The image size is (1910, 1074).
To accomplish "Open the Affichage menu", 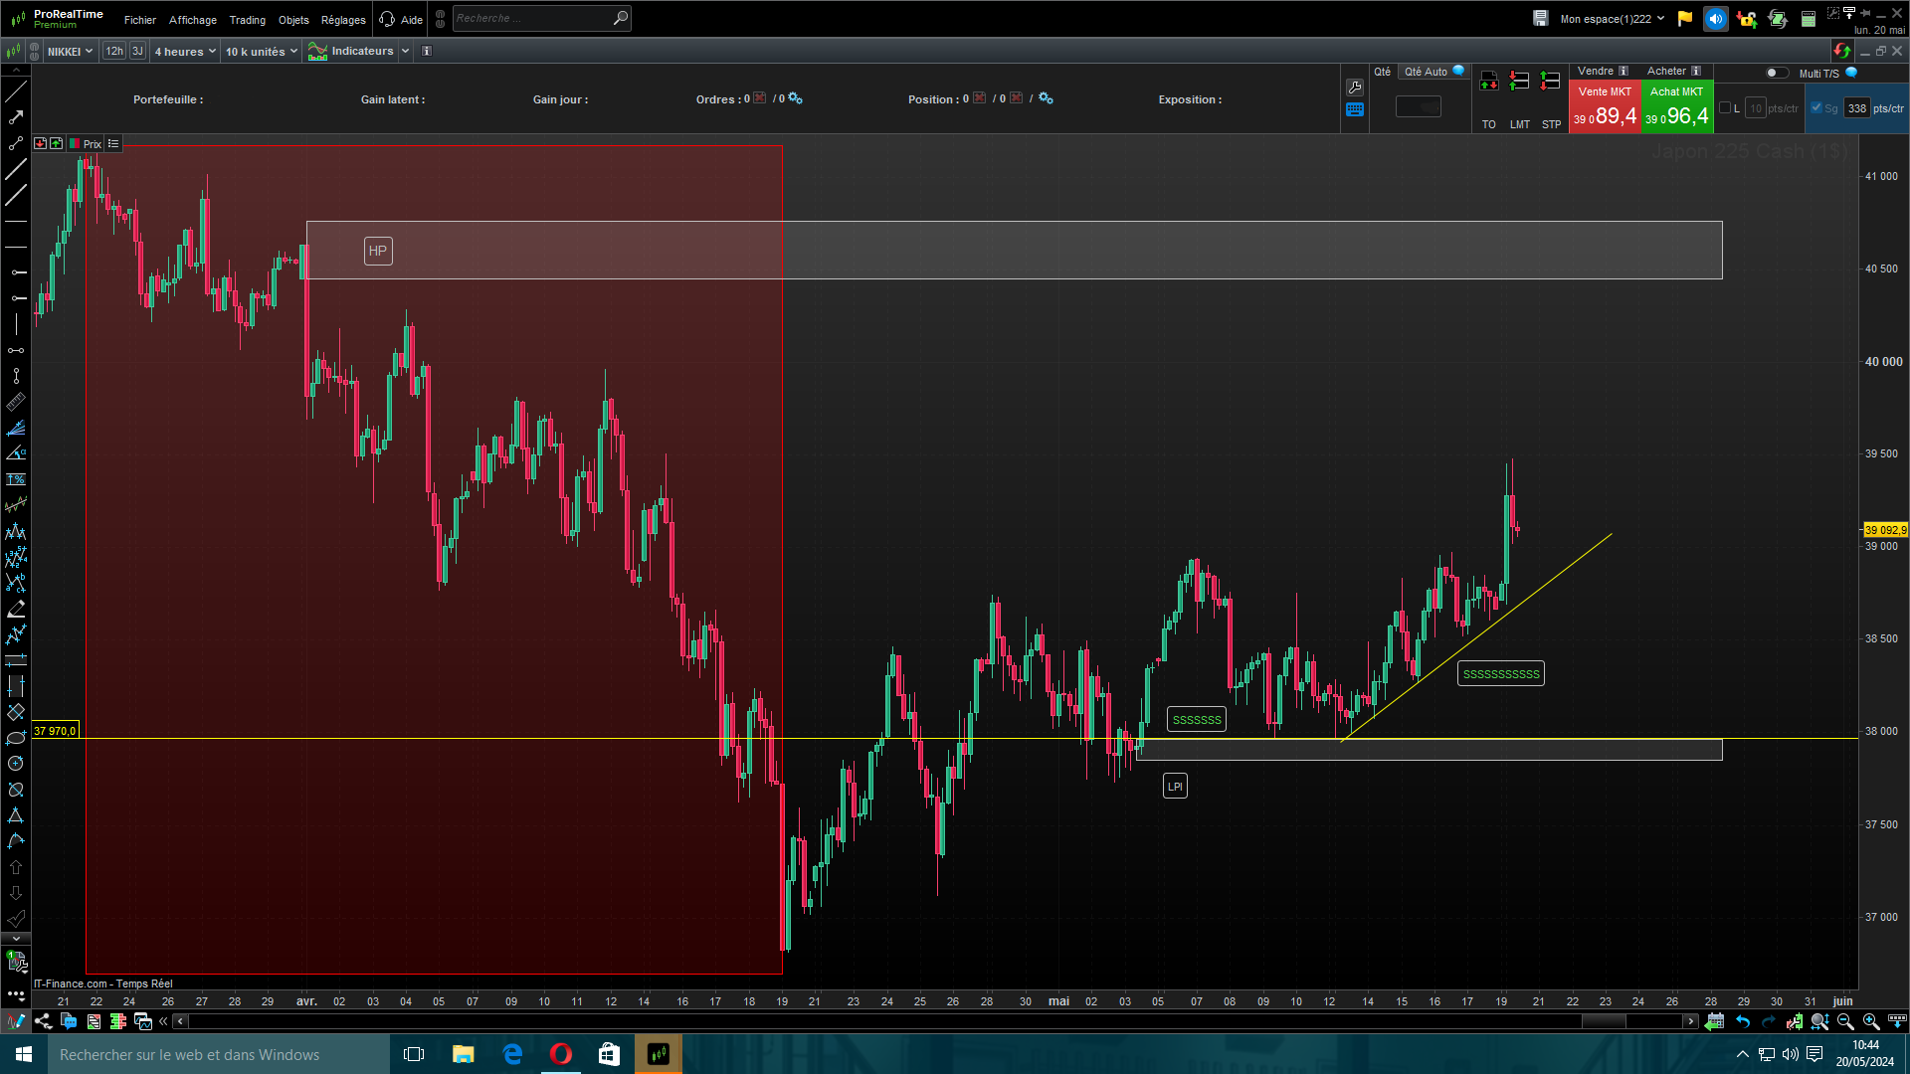I will pos(192,20).
